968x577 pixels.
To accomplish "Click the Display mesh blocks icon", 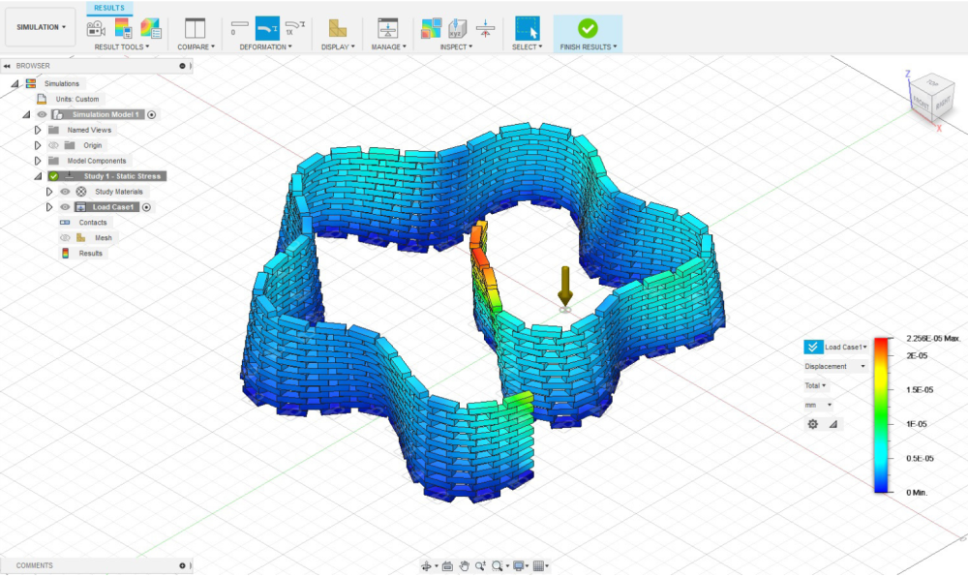I will coord(337,28).
